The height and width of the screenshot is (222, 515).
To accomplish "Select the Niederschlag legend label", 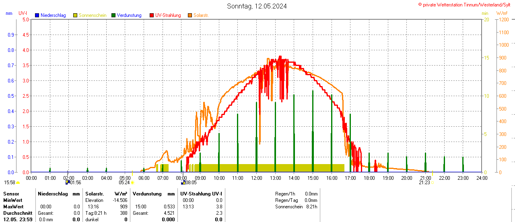I will 56,15.
